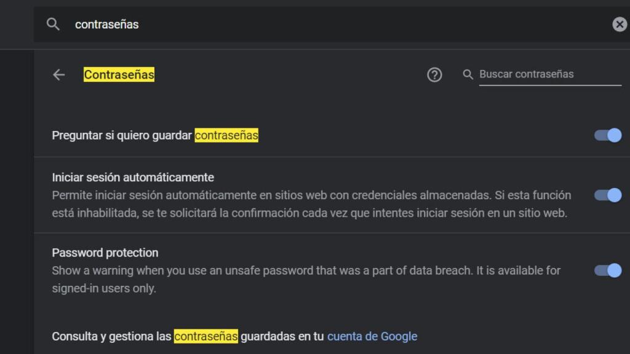Navigate back with the back arrow
Screen dimensions: 630x354
coord(58,74)
